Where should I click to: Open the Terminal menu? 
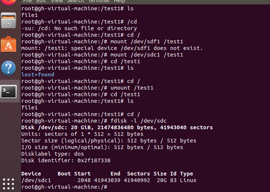(99, 1)
